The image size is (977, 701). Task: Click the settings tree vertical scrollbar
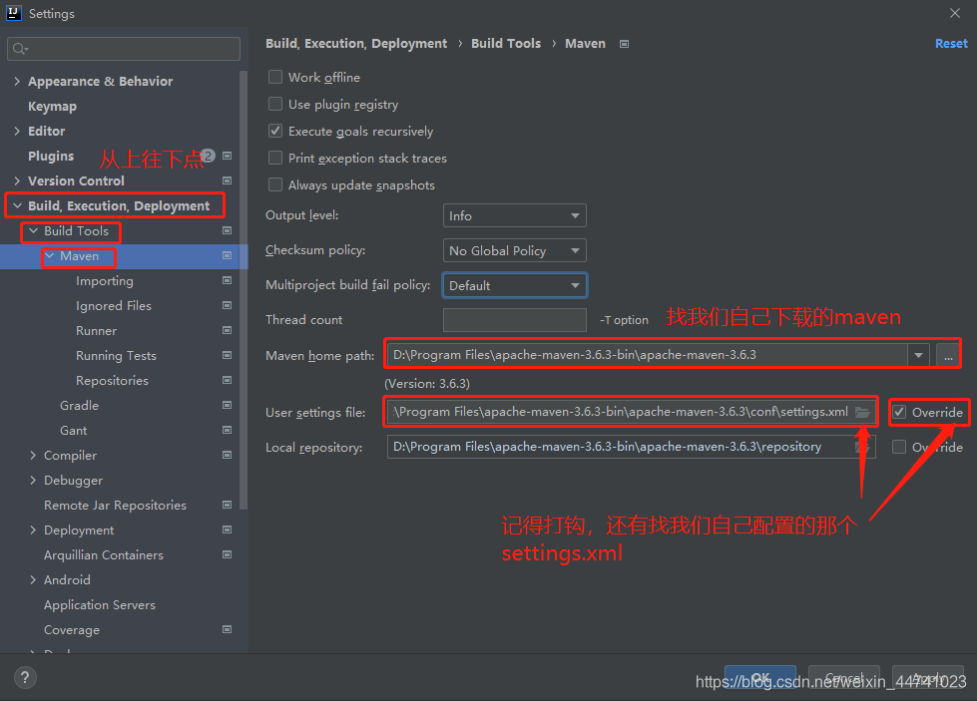click(x=244, y=289)
